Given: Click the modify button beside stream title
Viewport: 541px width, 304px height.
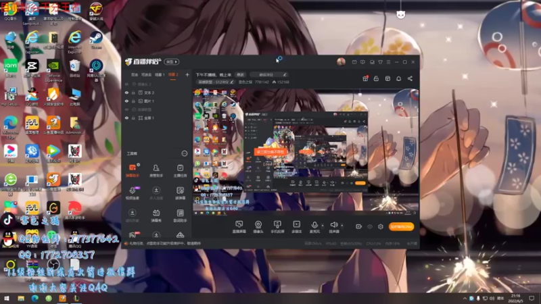Looking at the screenshot, I should point(240,74).
